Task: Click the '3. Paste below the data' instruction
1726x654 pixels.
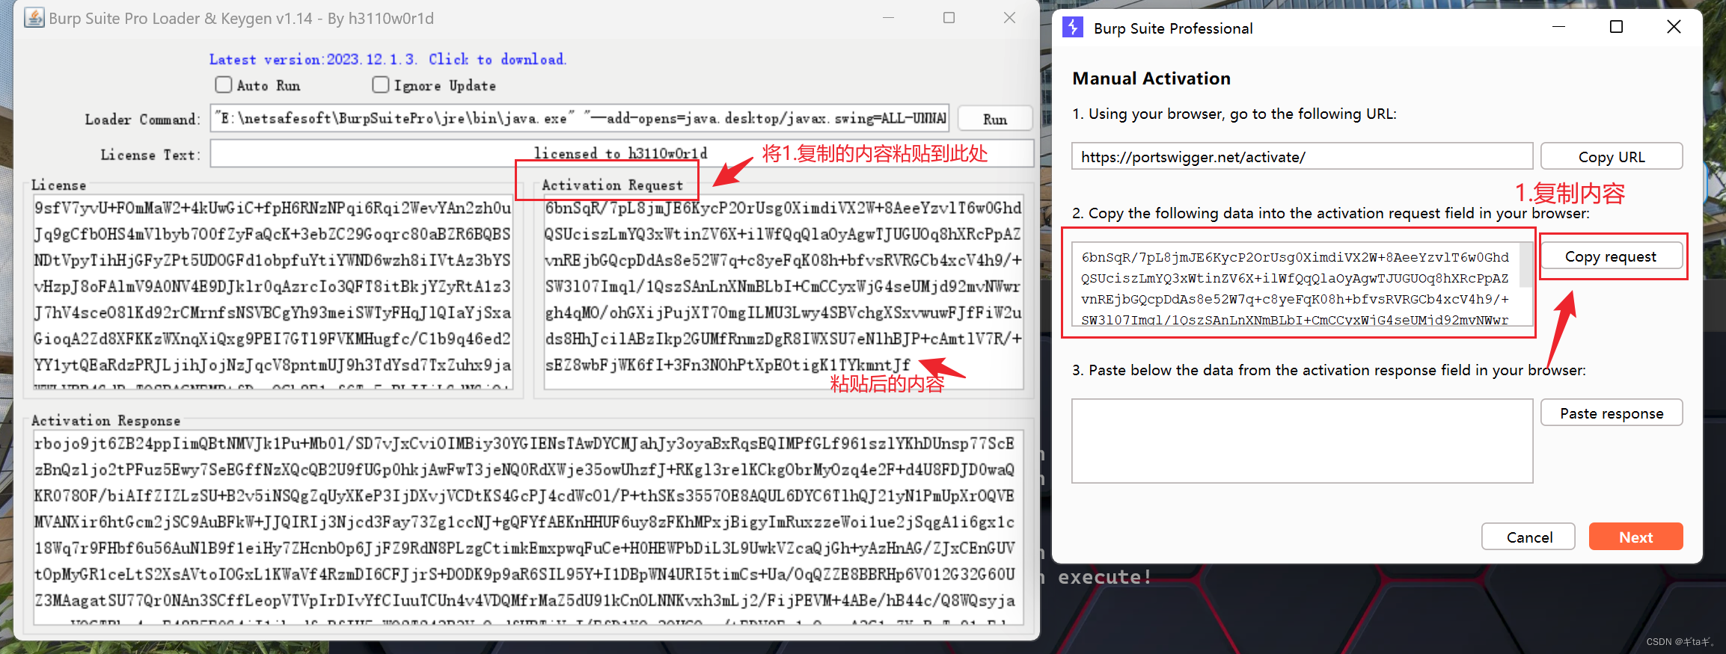Action: [1328, 370]
